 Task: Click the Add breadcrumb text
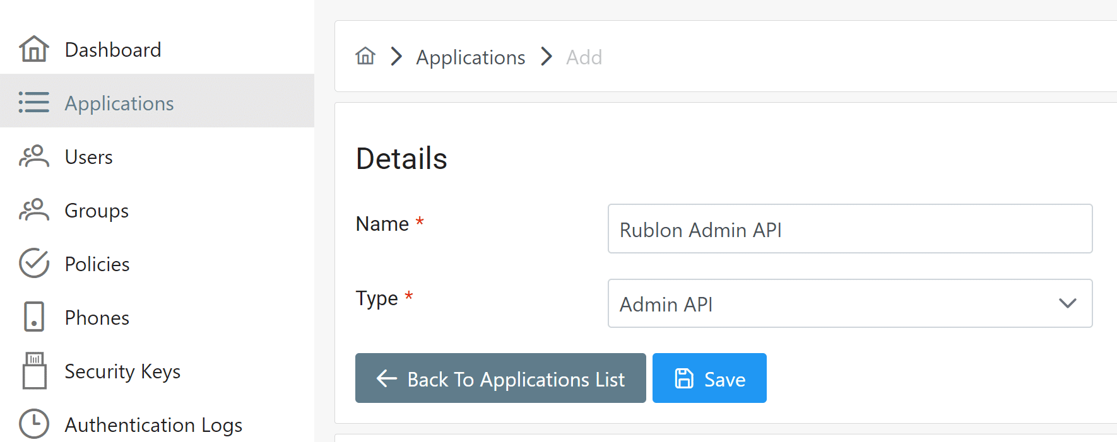click(x=584, y=57)
